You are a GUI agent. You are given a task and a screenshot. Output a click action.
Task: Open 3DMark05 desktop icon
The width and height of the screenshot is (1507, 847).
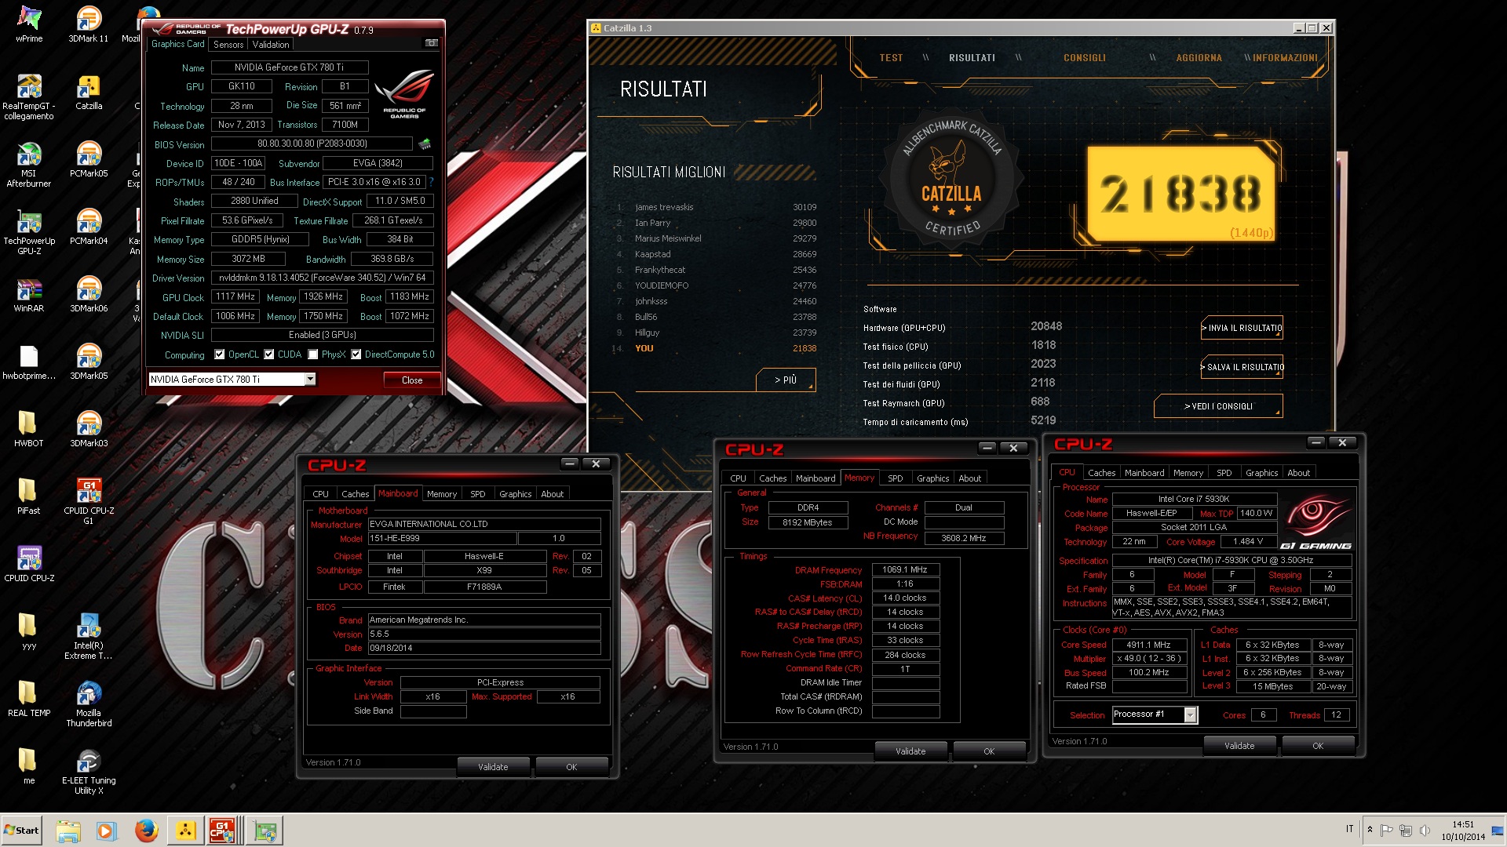tap(89, 362)
